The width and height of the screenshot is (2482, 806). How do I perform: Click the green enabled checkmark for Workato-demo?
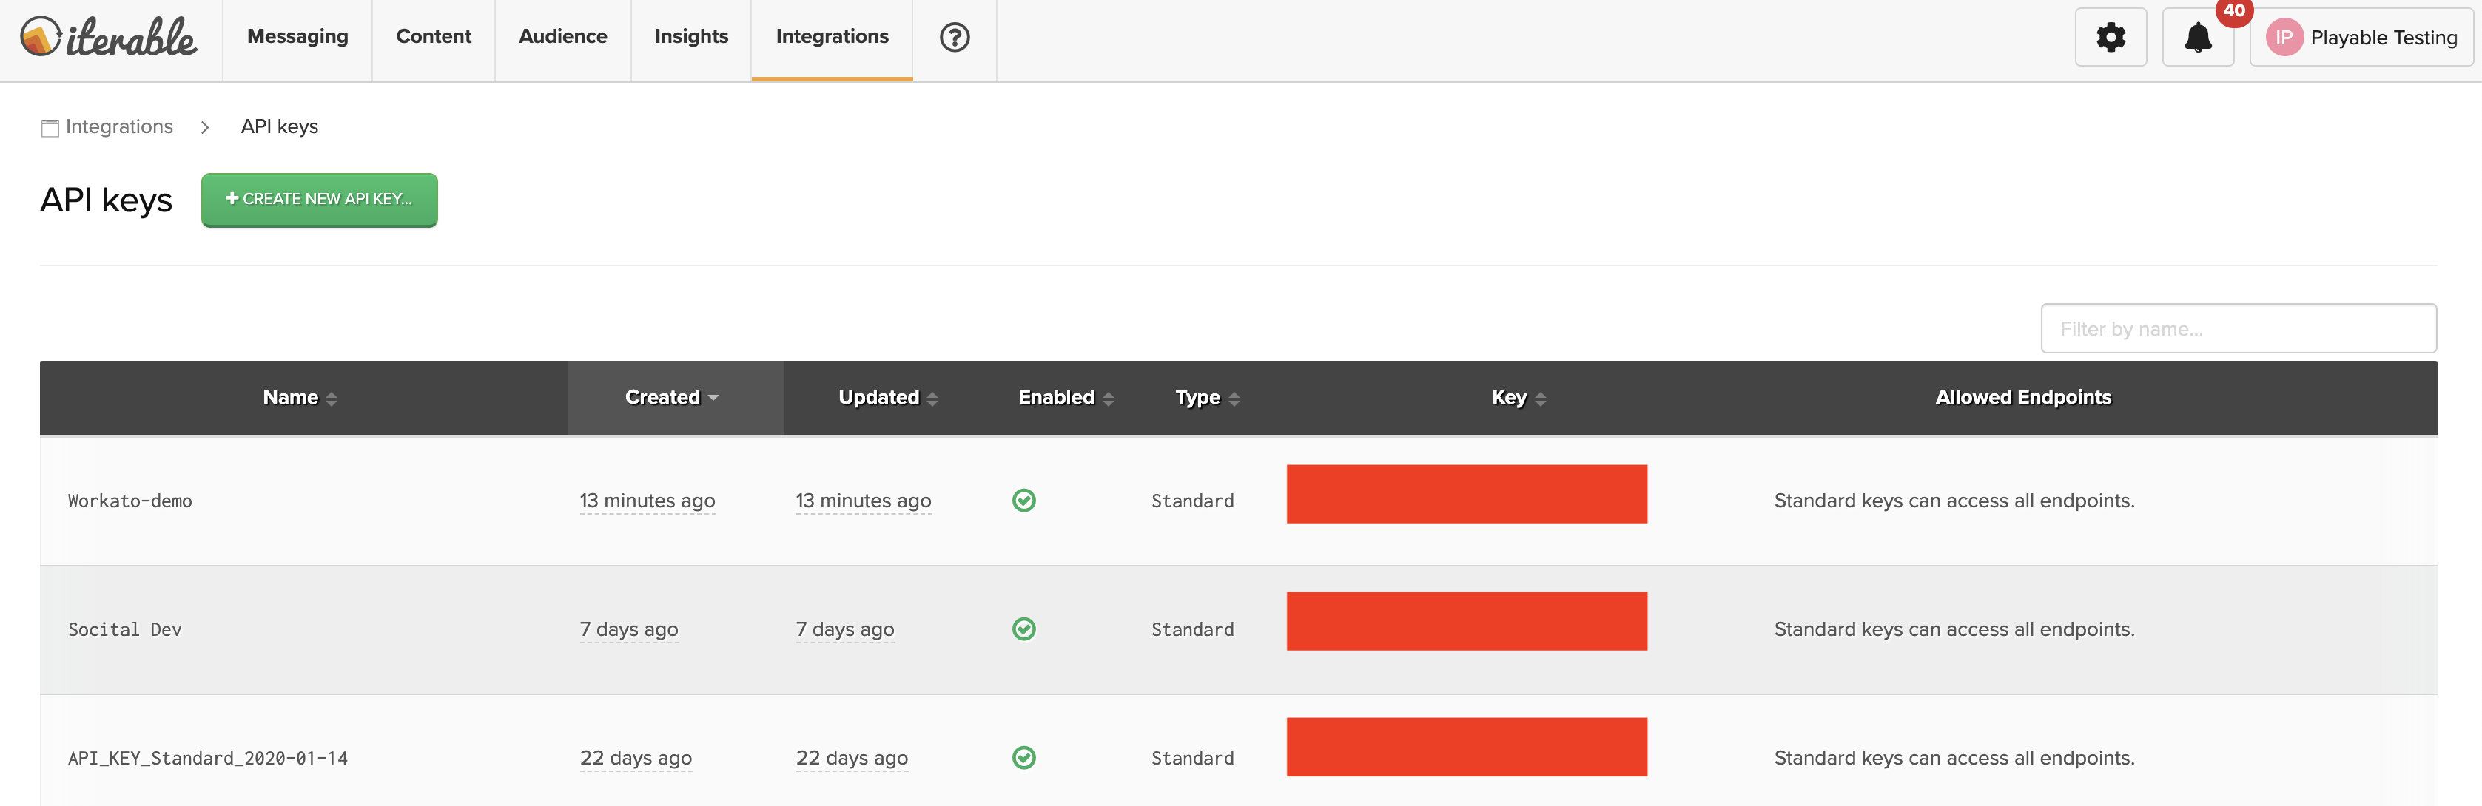[1024, 500]
